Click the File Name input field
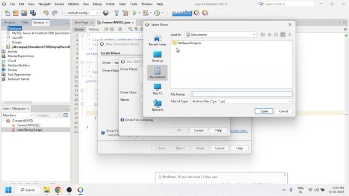The width and height of the screenshot is (349, 196). click(x=242, y=94)
